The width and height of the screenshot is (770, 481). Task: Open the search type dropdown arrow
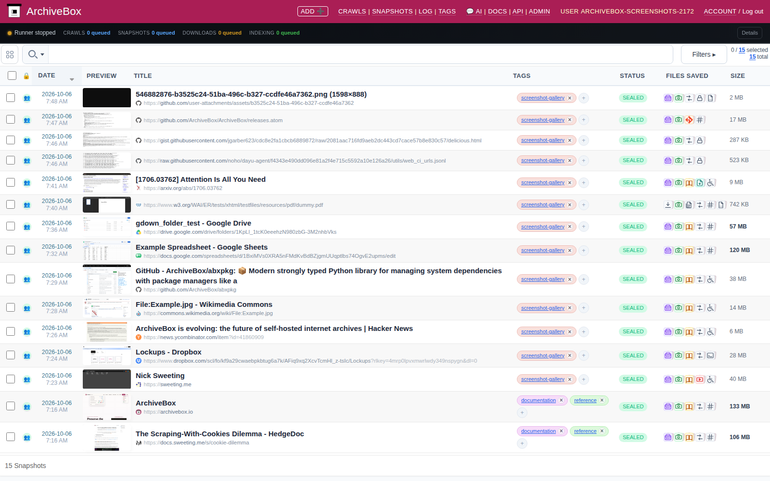point(42,54)
